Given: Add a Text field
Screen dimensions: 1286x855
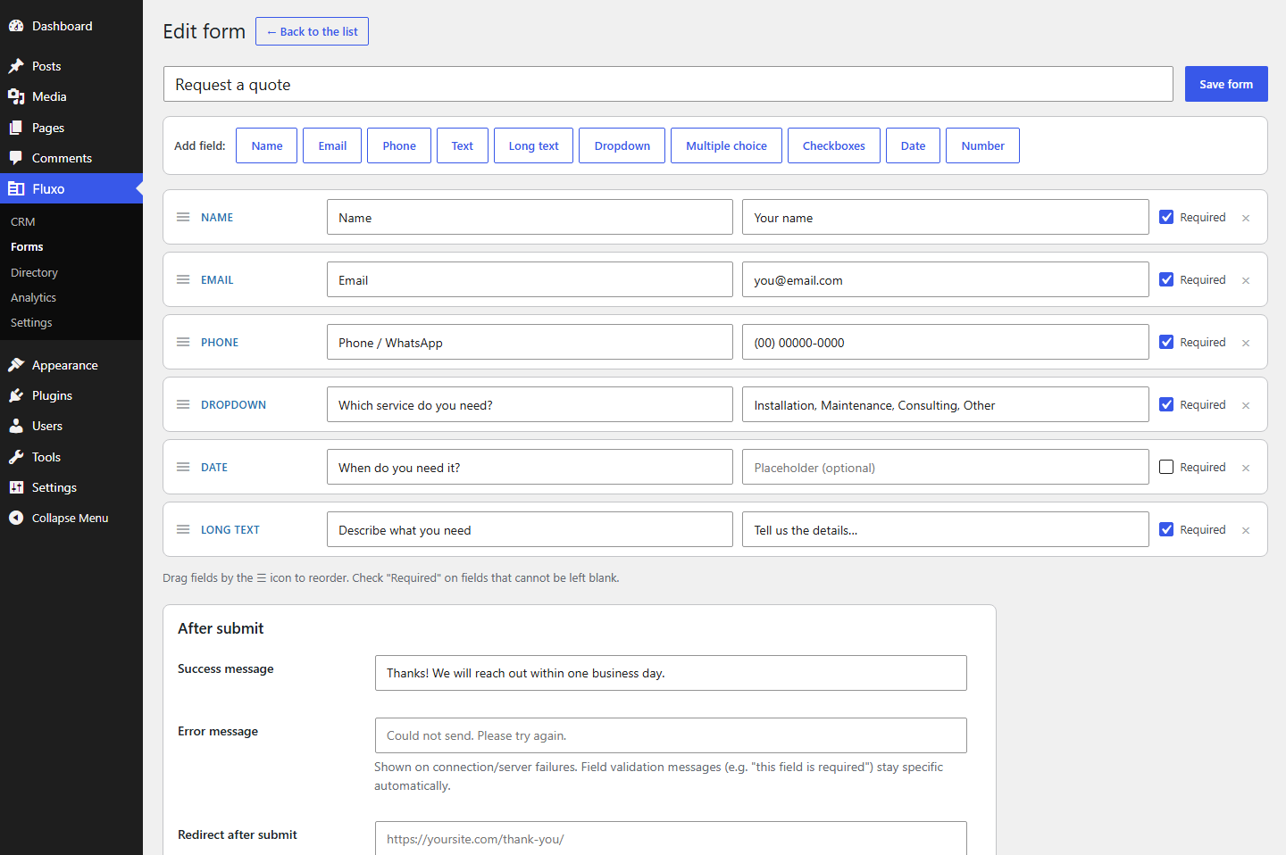Looking at the screenshot, I should click(463, 145).
